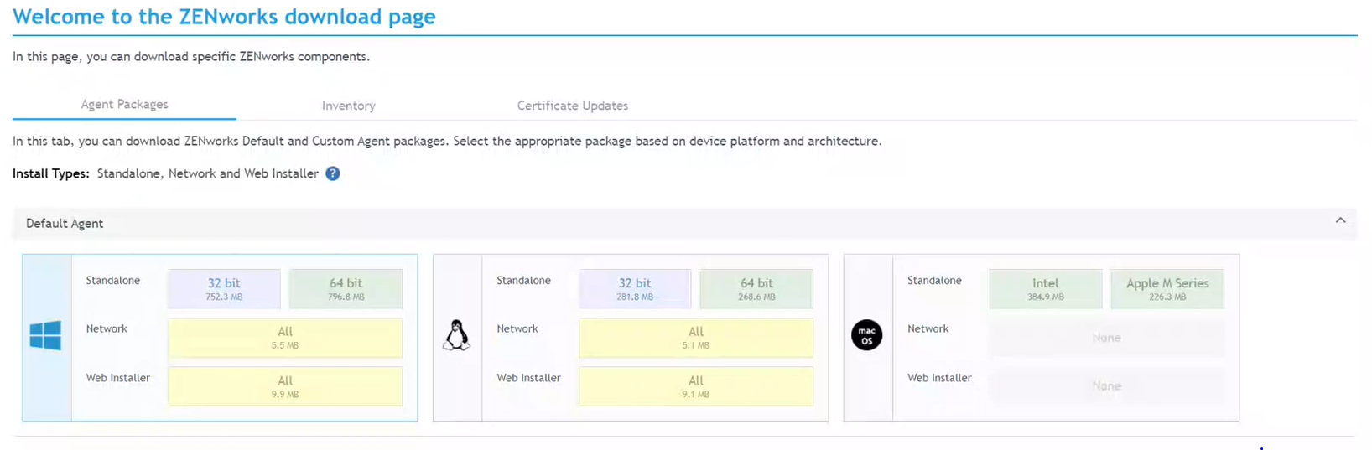Click the macOS platform icon

pyautogui.click(x=866, y=336)
